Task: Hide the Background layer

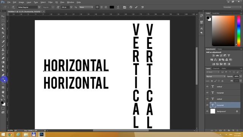Action: pyautogui.click(x=207, y=111)
